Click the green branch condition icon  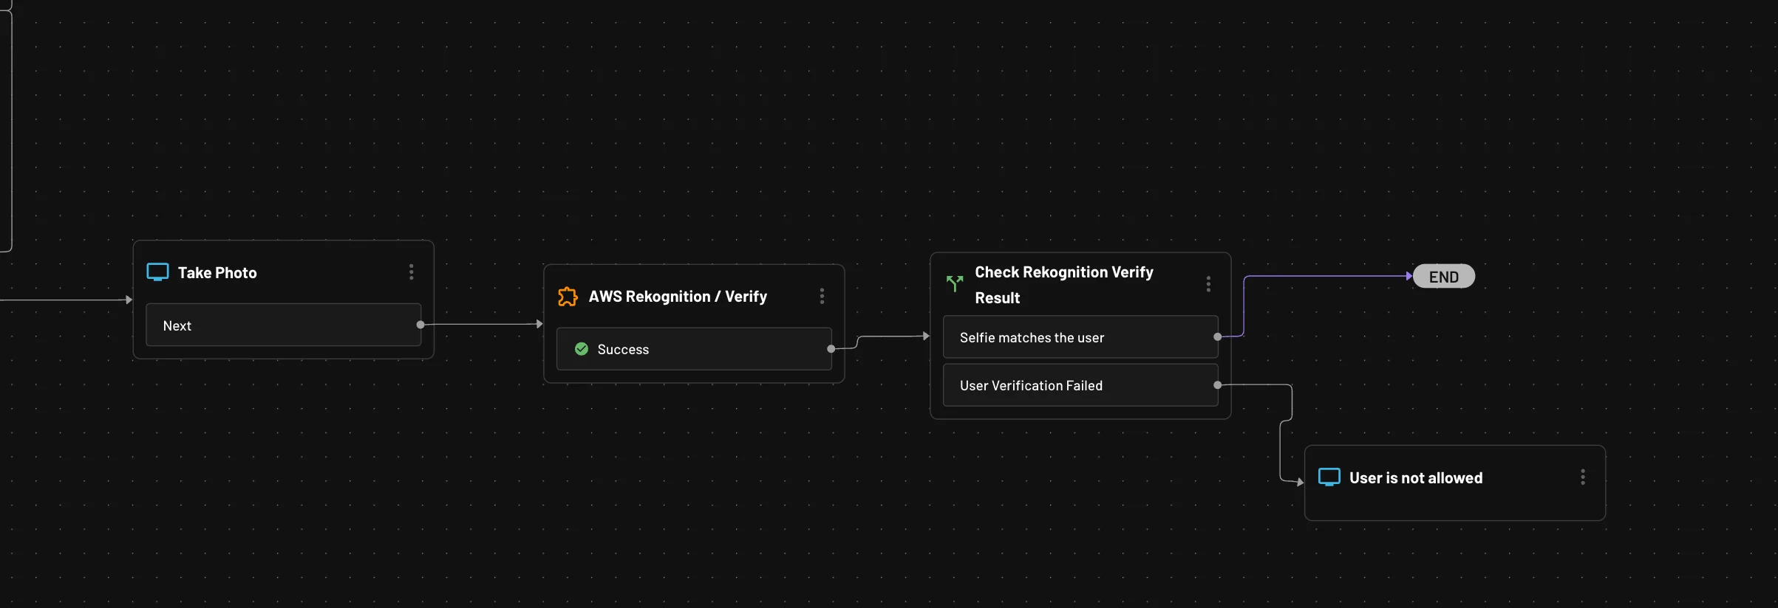pos(955,283)
